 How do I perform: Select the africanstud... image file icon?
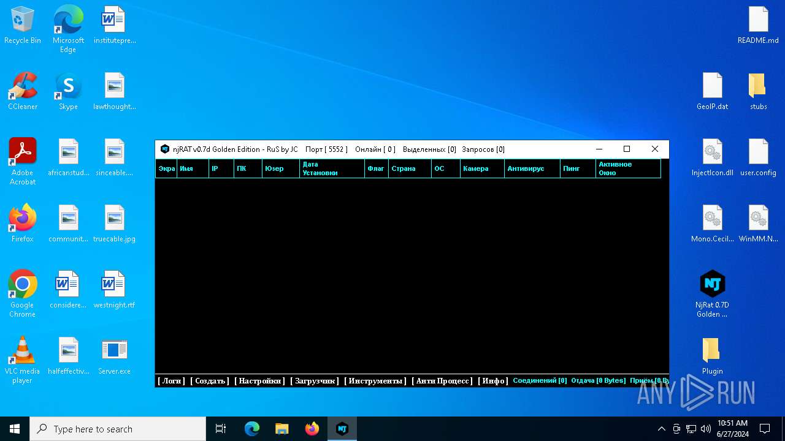(x=69, y=158)
